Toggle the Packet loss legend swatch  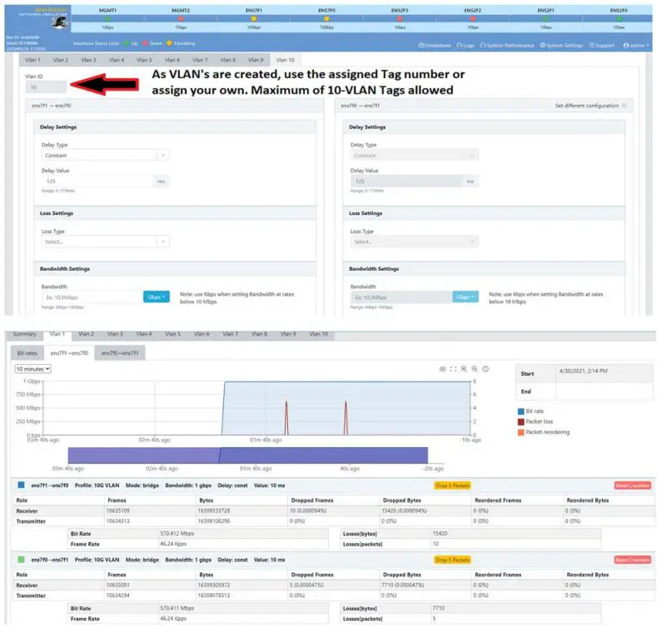(x=520, y=421)
